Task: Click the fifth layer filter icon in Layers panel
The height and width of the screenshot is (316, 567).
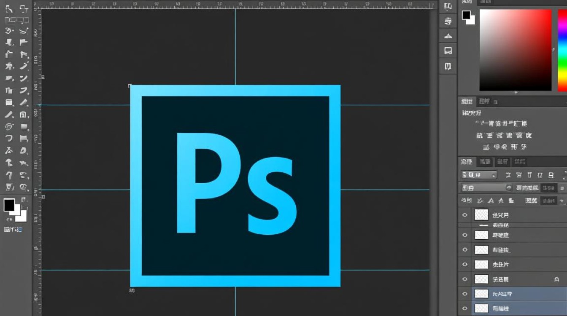Action: tap(551, 175)
